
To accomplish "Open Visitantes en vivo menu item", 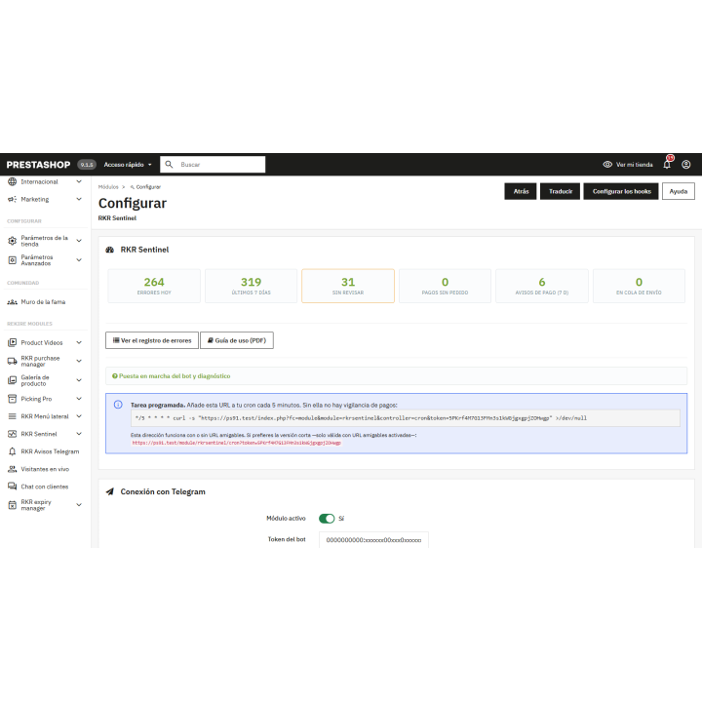I will 45,469.
